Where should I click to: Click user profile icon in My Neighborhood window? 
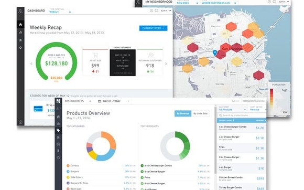point(138,2)
